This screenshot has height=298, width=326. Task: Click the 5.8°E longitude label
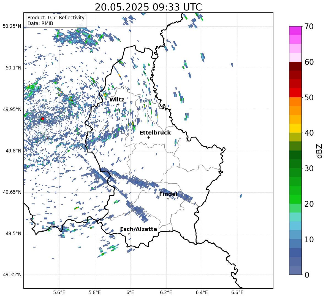pyautogui.click(x=95, y=292)
